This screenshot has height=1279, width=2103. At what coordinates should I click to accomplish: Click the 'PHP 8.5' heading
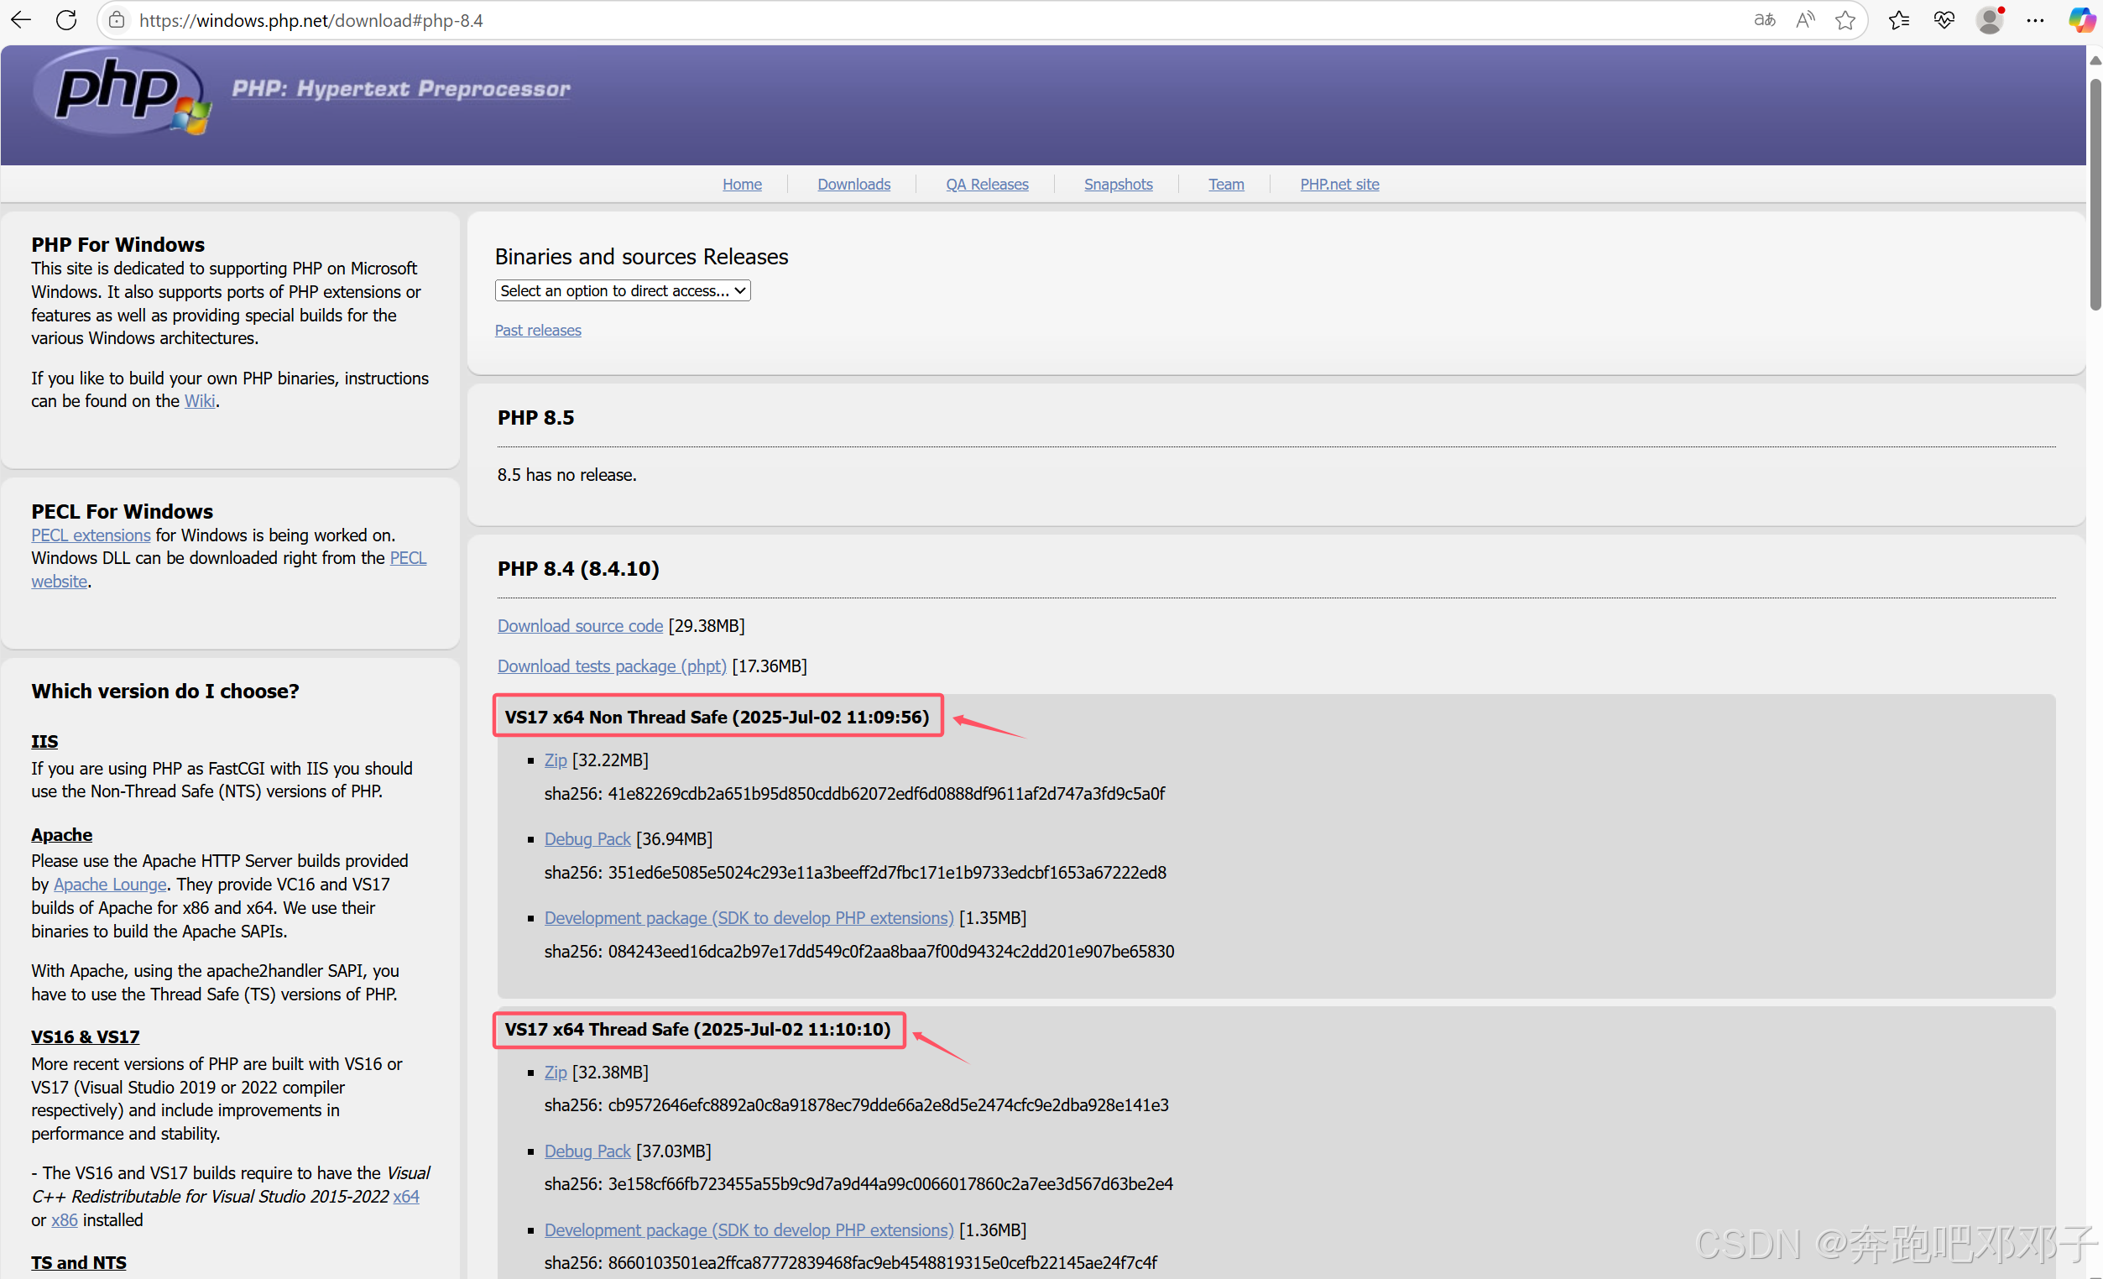click(536, 417)
